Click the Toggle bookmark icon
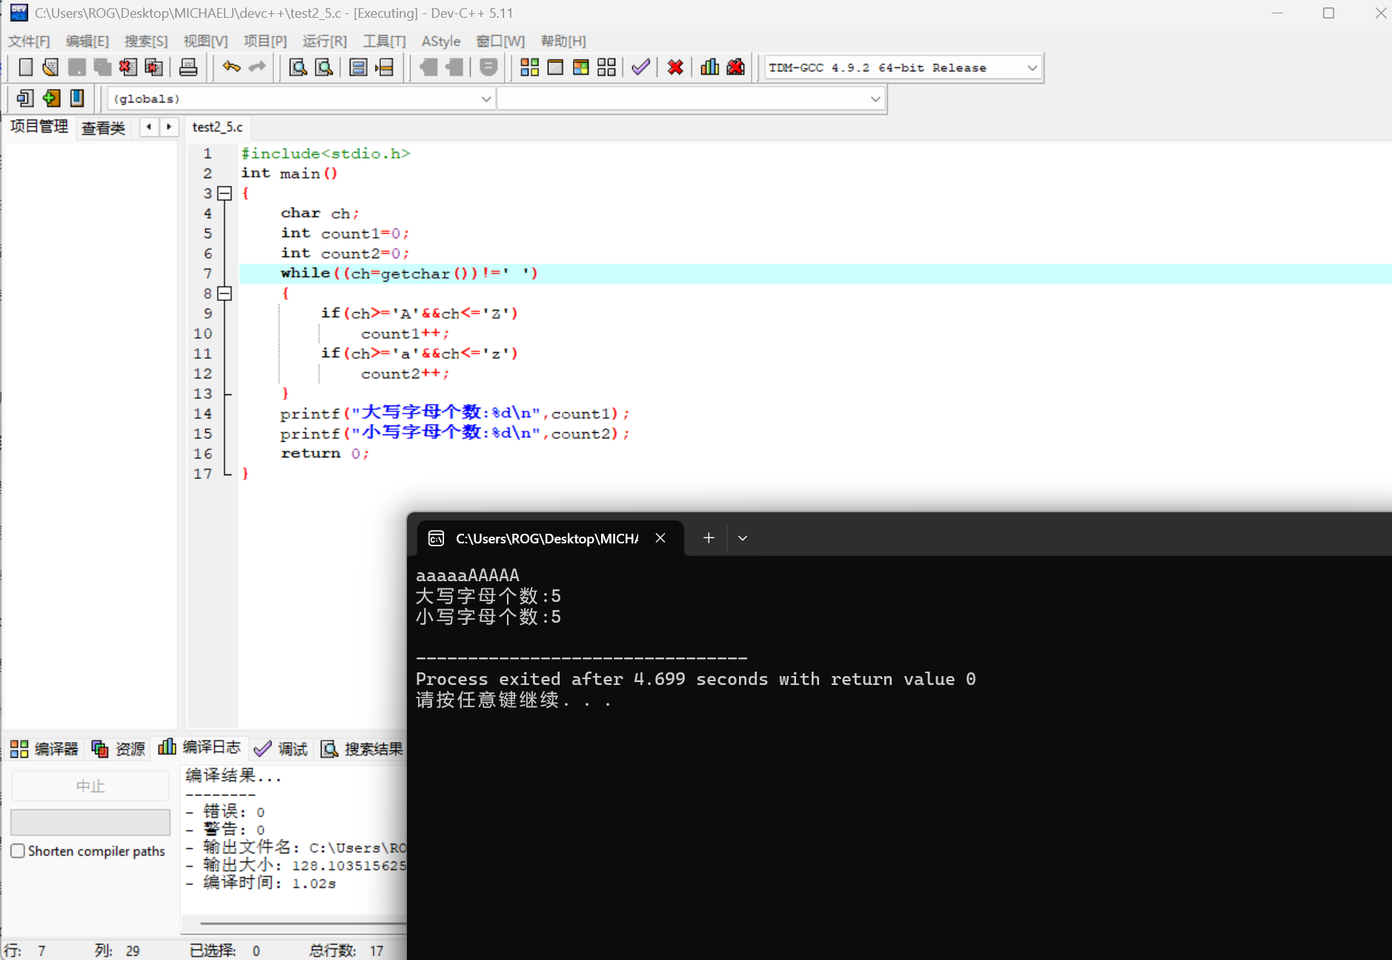 point(51,98)
